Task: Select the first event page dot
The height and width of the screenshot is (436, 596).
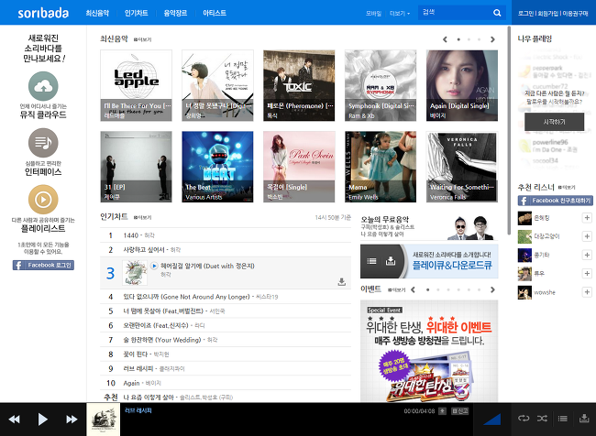Action: click(428, 289)
